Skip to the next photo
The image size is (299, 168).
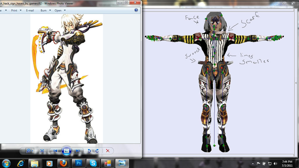(77, 151)
